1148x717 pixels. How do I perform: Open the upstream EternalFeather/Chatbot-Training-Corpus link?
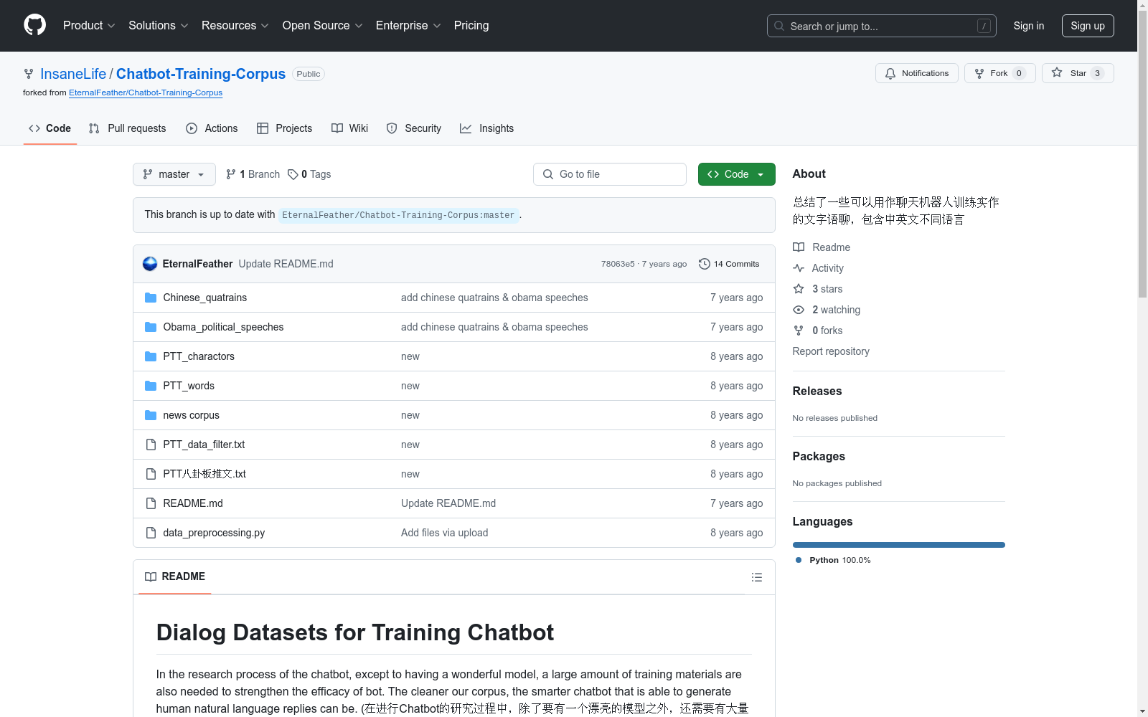tap(146, 92)
